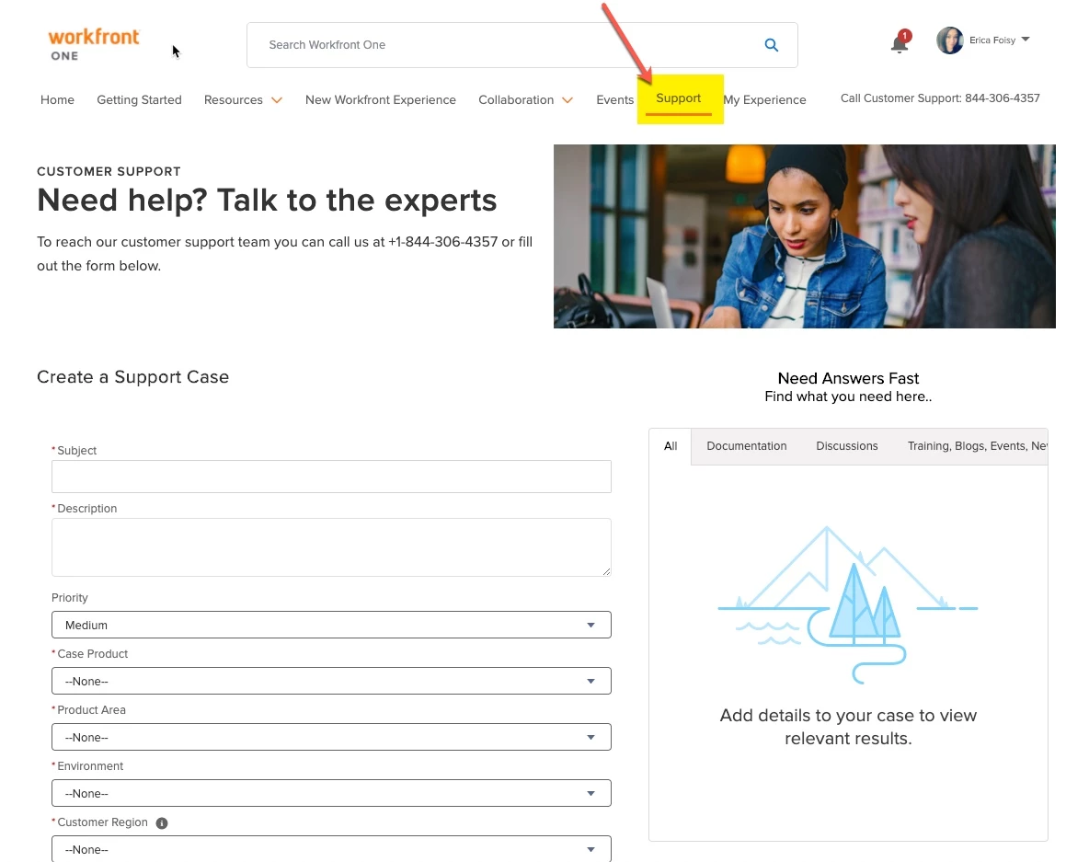1066x862 pixels.
Task: Click the Erica Foisy user name
Action: click(x=991, y=40)
